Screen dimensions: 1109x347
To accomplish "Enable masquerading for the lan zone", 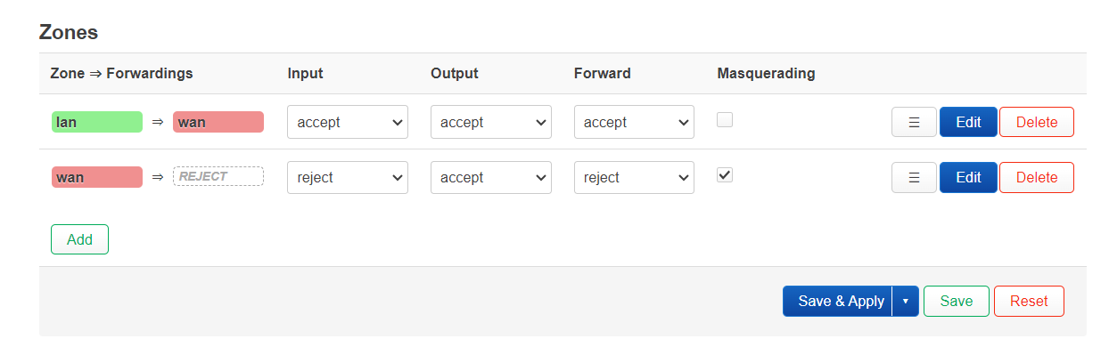I will click(x=725, y=119).
